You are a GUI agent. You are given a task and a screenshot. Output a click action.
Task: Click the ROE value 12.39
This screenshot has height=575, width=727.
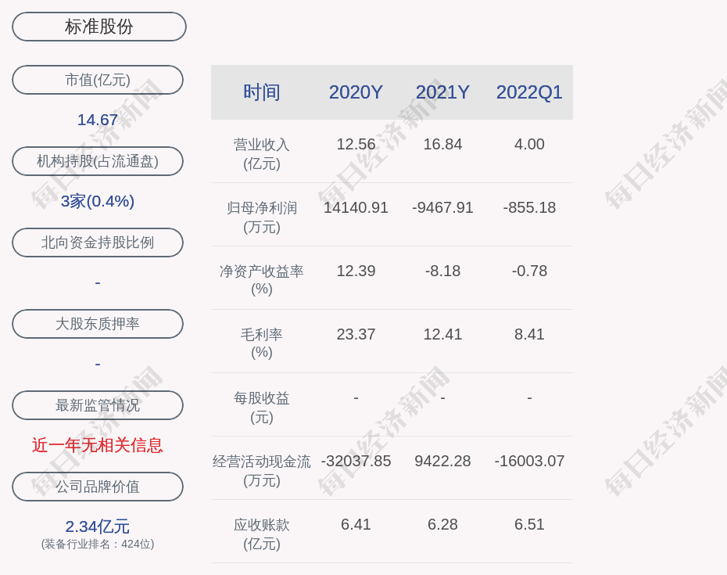click(x=356, y=271)
